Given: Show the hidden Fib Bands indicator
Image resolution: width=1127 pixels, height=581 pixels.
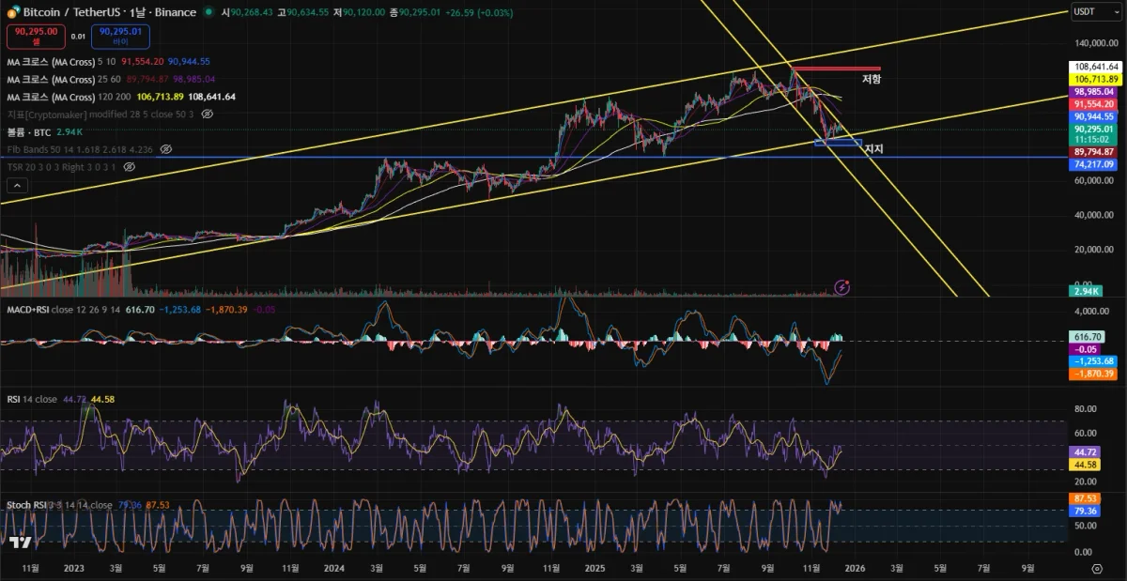Looking at the screenshot, I should pos(166,149).
